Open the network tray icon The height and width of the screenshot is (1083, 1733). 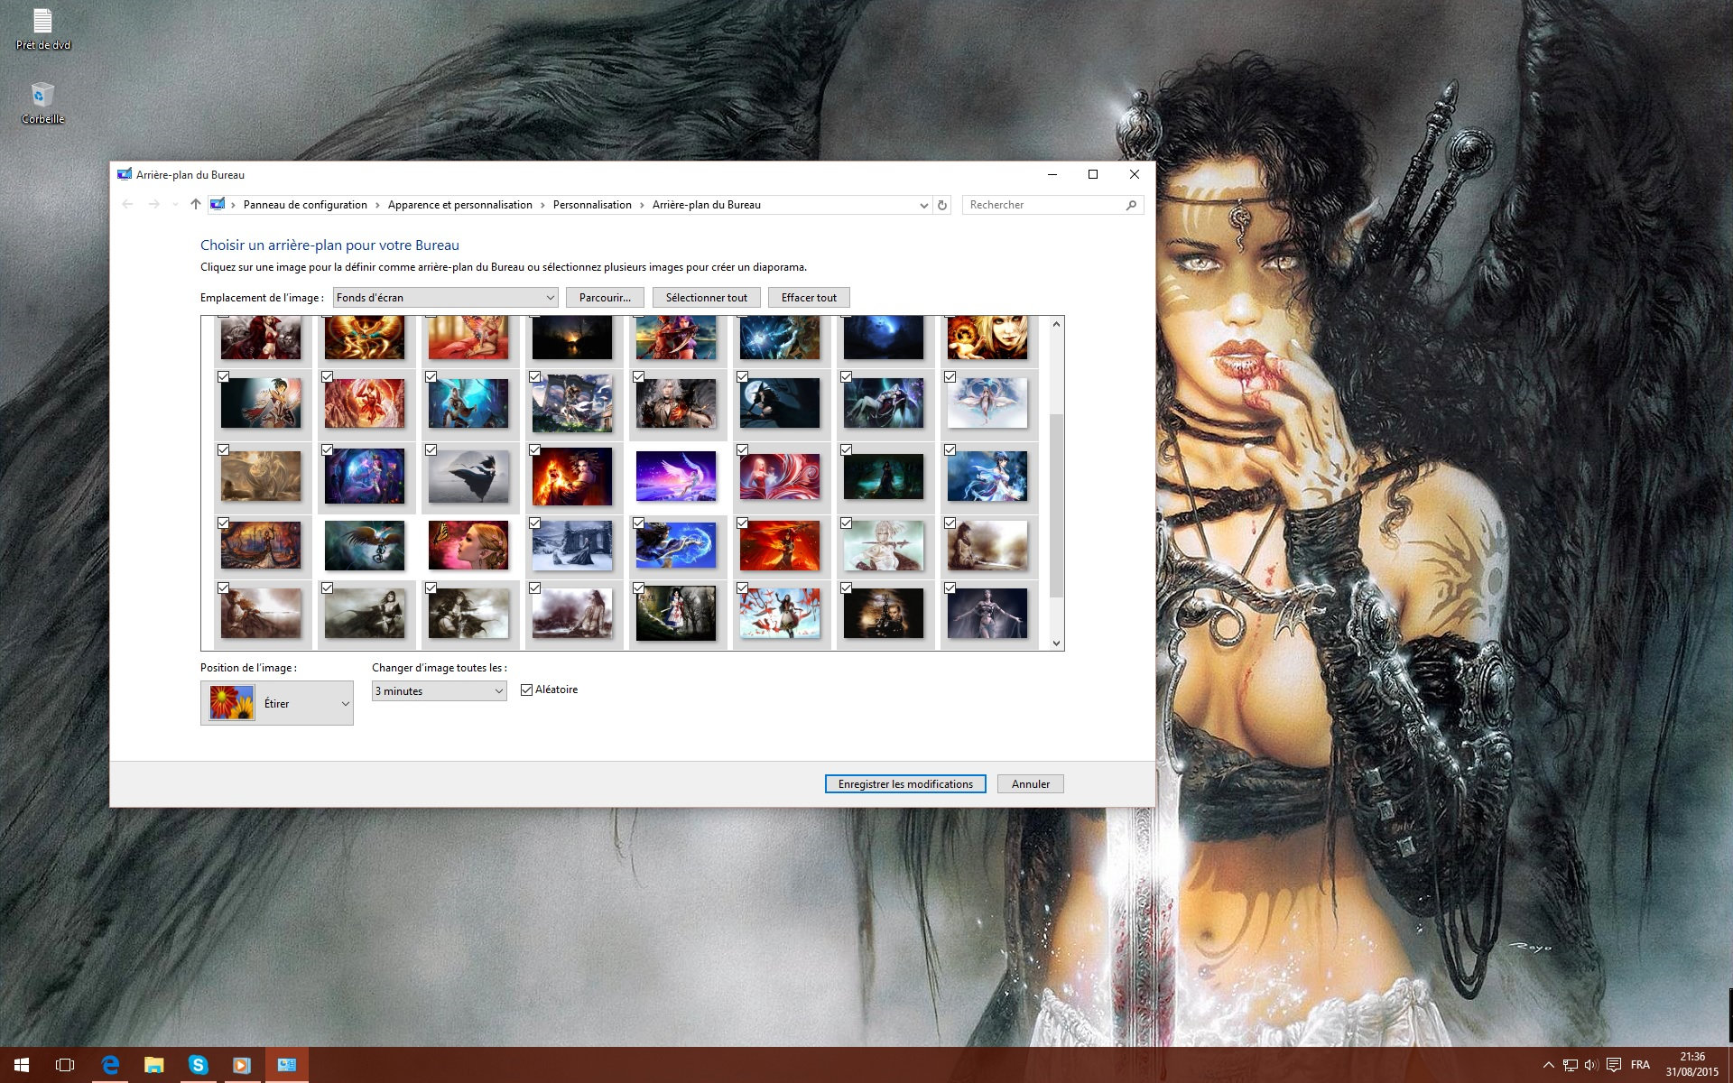pos(1571,1065)
